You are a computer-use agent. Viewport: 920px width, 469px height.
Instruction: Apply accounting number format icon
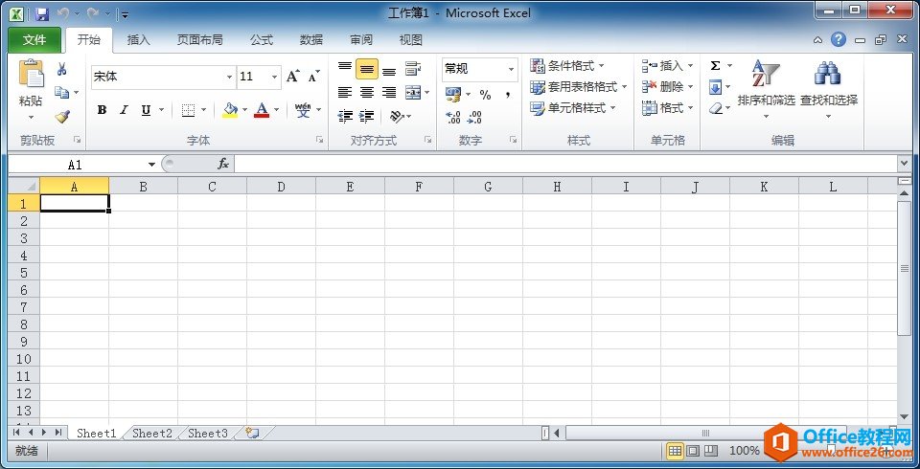tap(453, 94)
